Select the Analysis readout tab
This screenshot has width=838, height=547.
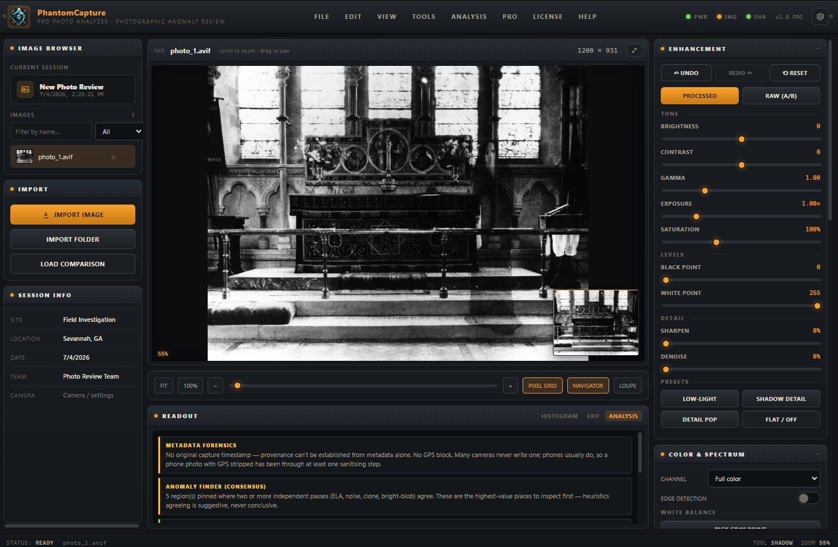623,416
